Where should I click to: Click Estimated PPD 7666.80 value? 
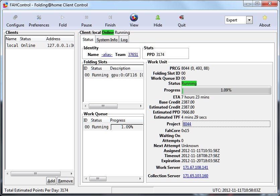[188, 112]
